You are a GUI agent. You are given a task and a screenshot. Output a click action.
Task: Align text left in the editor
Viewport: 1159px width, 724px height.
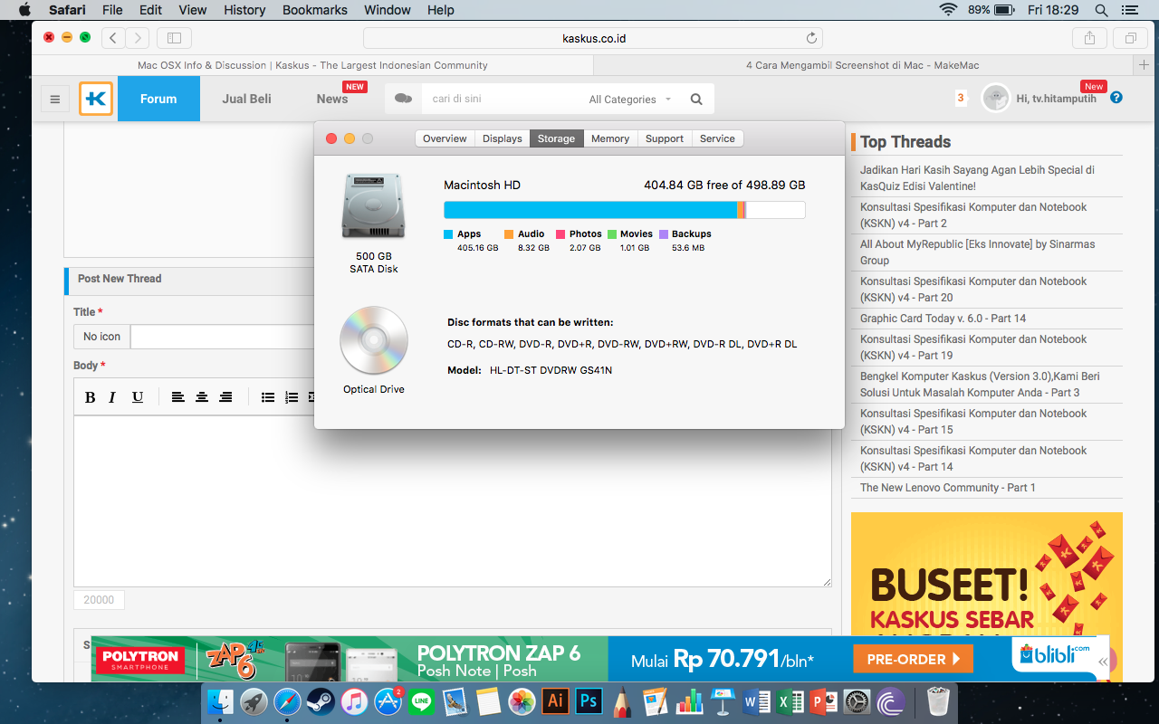[x=178, y=397]
